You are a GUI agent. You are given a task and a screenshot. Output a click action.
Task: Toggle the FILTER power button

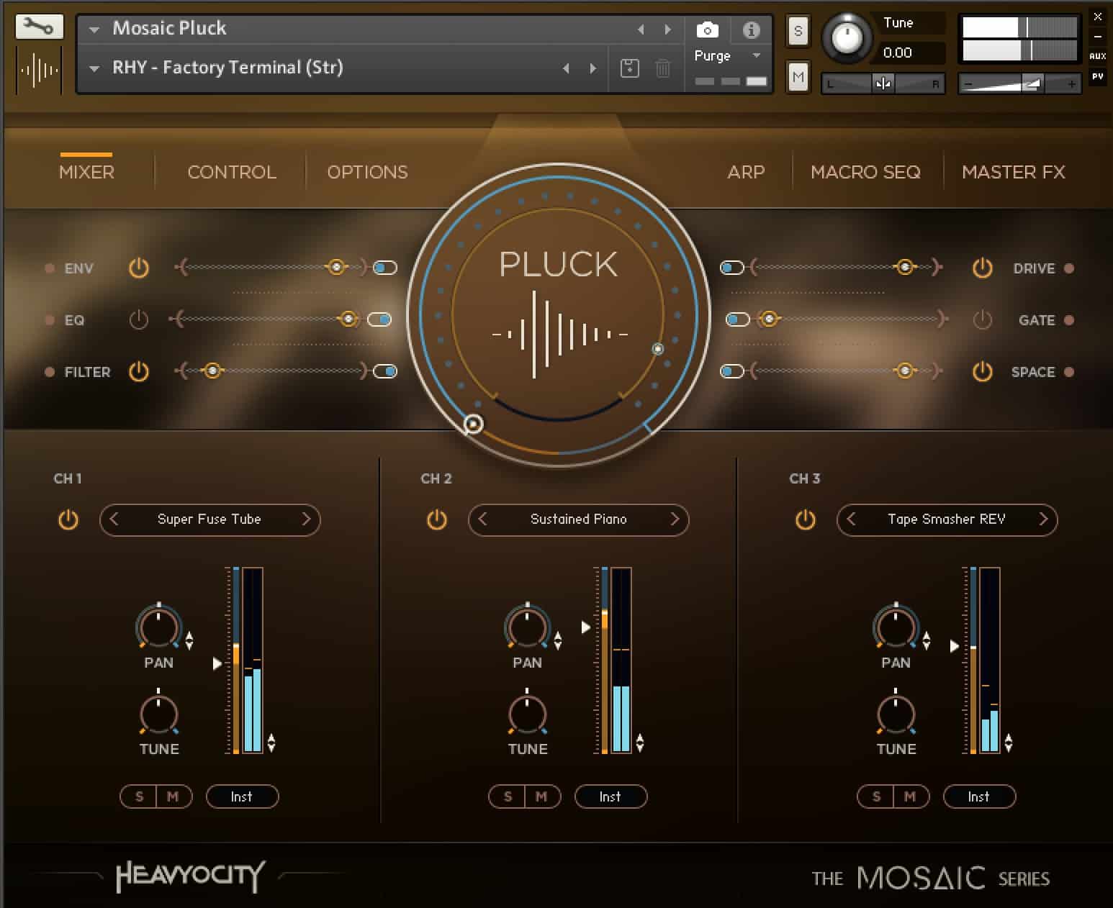click(x=138, y=372)
